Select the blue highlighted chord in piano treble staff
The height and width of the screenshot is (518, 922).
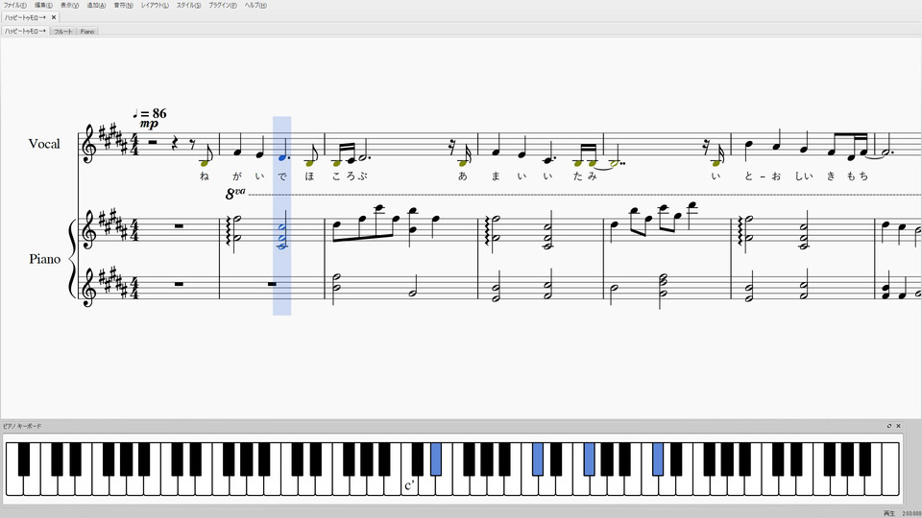(282, 237)
